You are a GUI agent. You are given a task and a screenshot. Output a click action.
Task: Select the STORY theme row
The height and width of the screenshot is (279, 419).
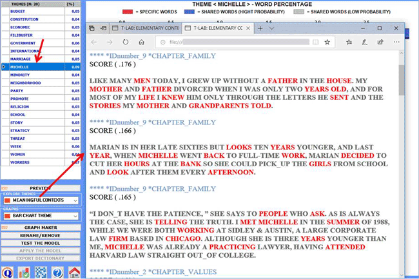pyautogui.click(x=41, y=122)
